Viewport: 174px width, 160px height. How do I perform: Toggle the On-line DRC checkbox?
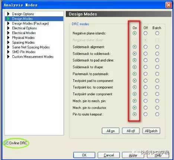(6, 143)
